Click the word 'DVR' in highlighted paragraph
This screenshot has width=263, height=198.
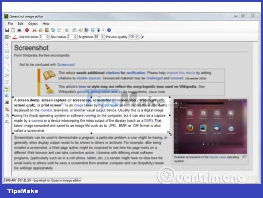148,120
